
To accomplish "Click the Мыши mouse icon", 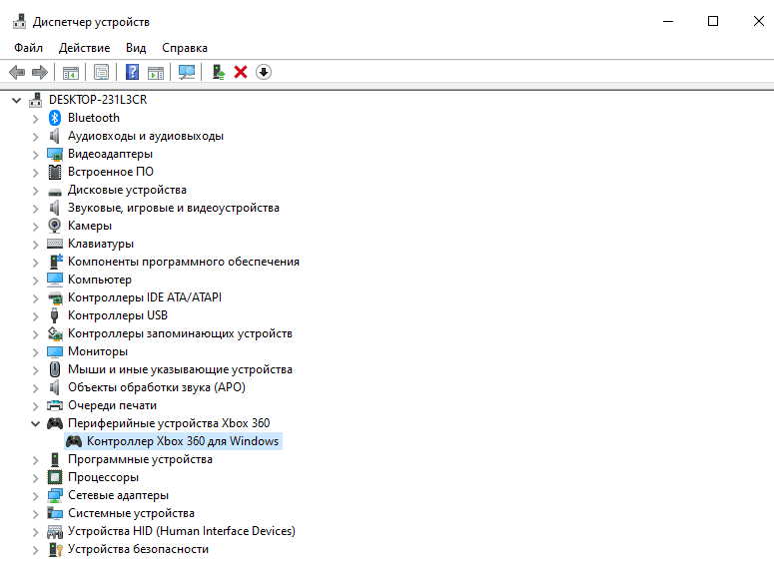I will [x=55, y=369].
